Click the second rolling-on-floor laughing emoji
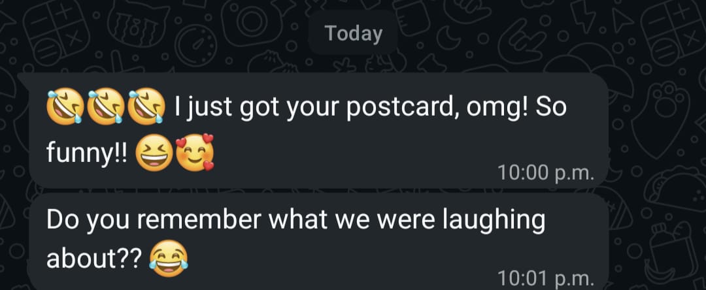The height and width of the screenshot is (290, 706). click(107, 106)
